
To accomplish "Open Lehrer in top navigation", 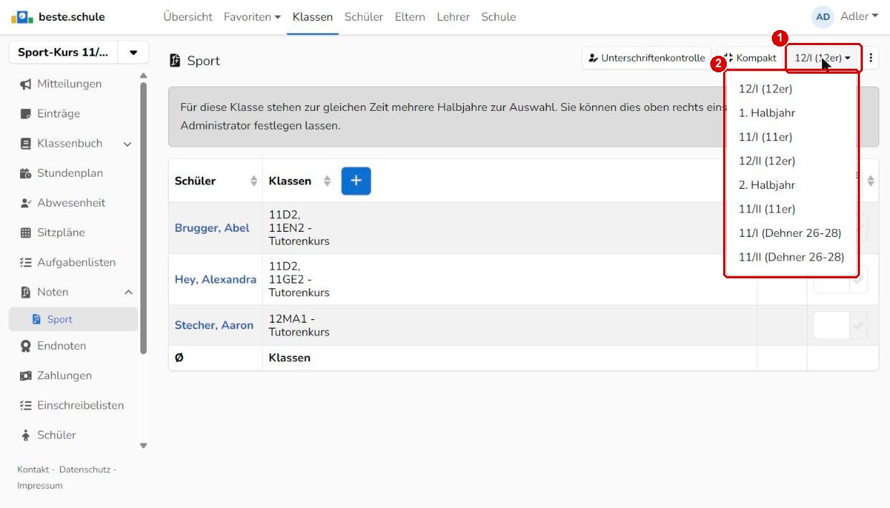I will 453,16.
